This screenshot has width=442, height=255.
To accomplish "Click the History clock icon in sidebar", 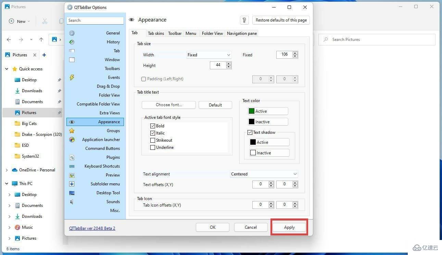I will [72, 42].
